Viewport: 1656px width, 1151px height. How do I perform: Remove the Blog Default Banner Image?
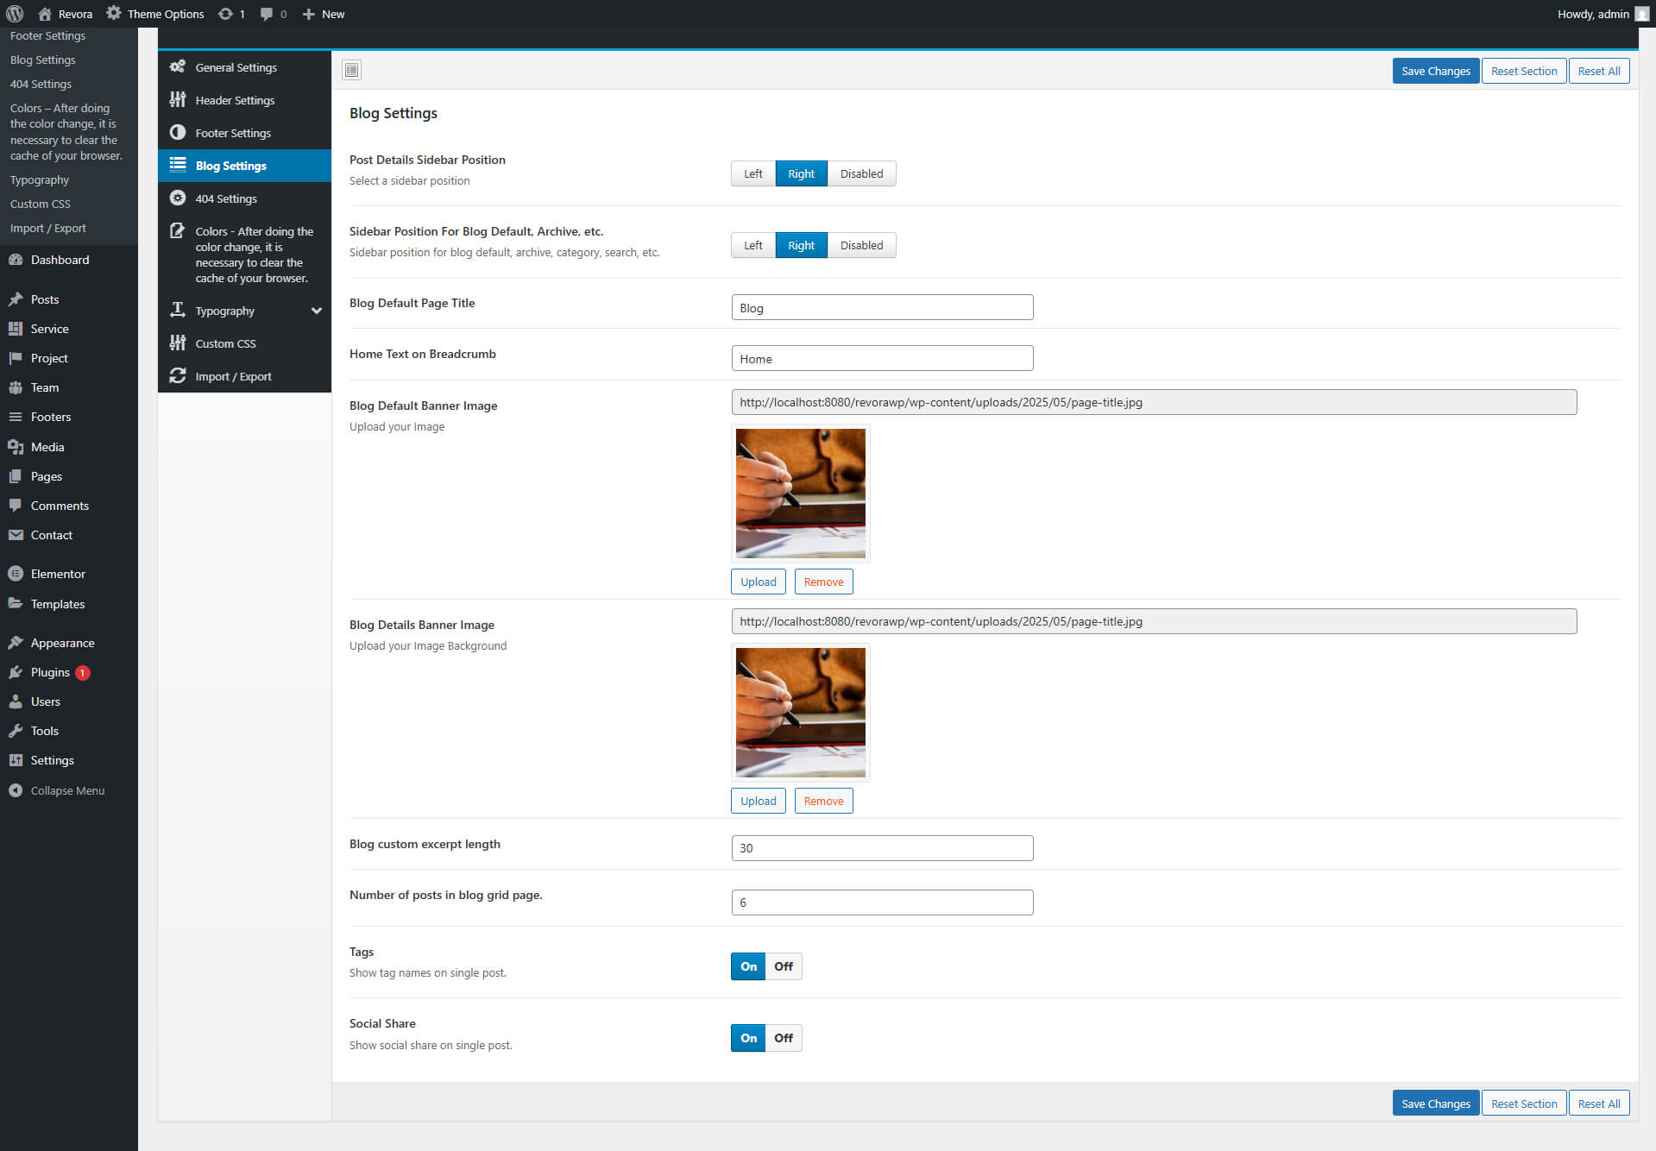[x=824, y=582]
